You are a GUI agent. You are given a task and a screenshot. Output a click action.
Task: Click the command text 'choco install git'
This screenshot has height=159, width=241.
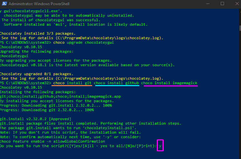[x=72, y=83]
